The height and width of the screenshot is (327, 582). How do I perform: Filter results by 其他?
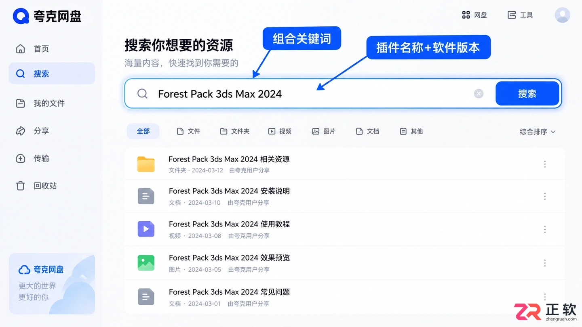coord(411,131)
